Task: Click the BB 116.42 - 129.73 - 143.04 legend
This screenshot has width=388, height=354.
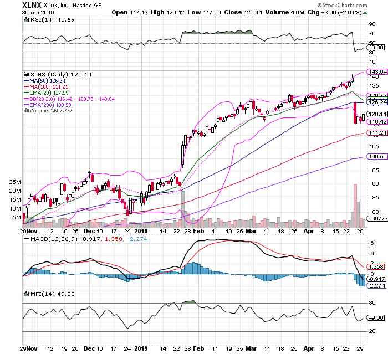Action: 72,99
